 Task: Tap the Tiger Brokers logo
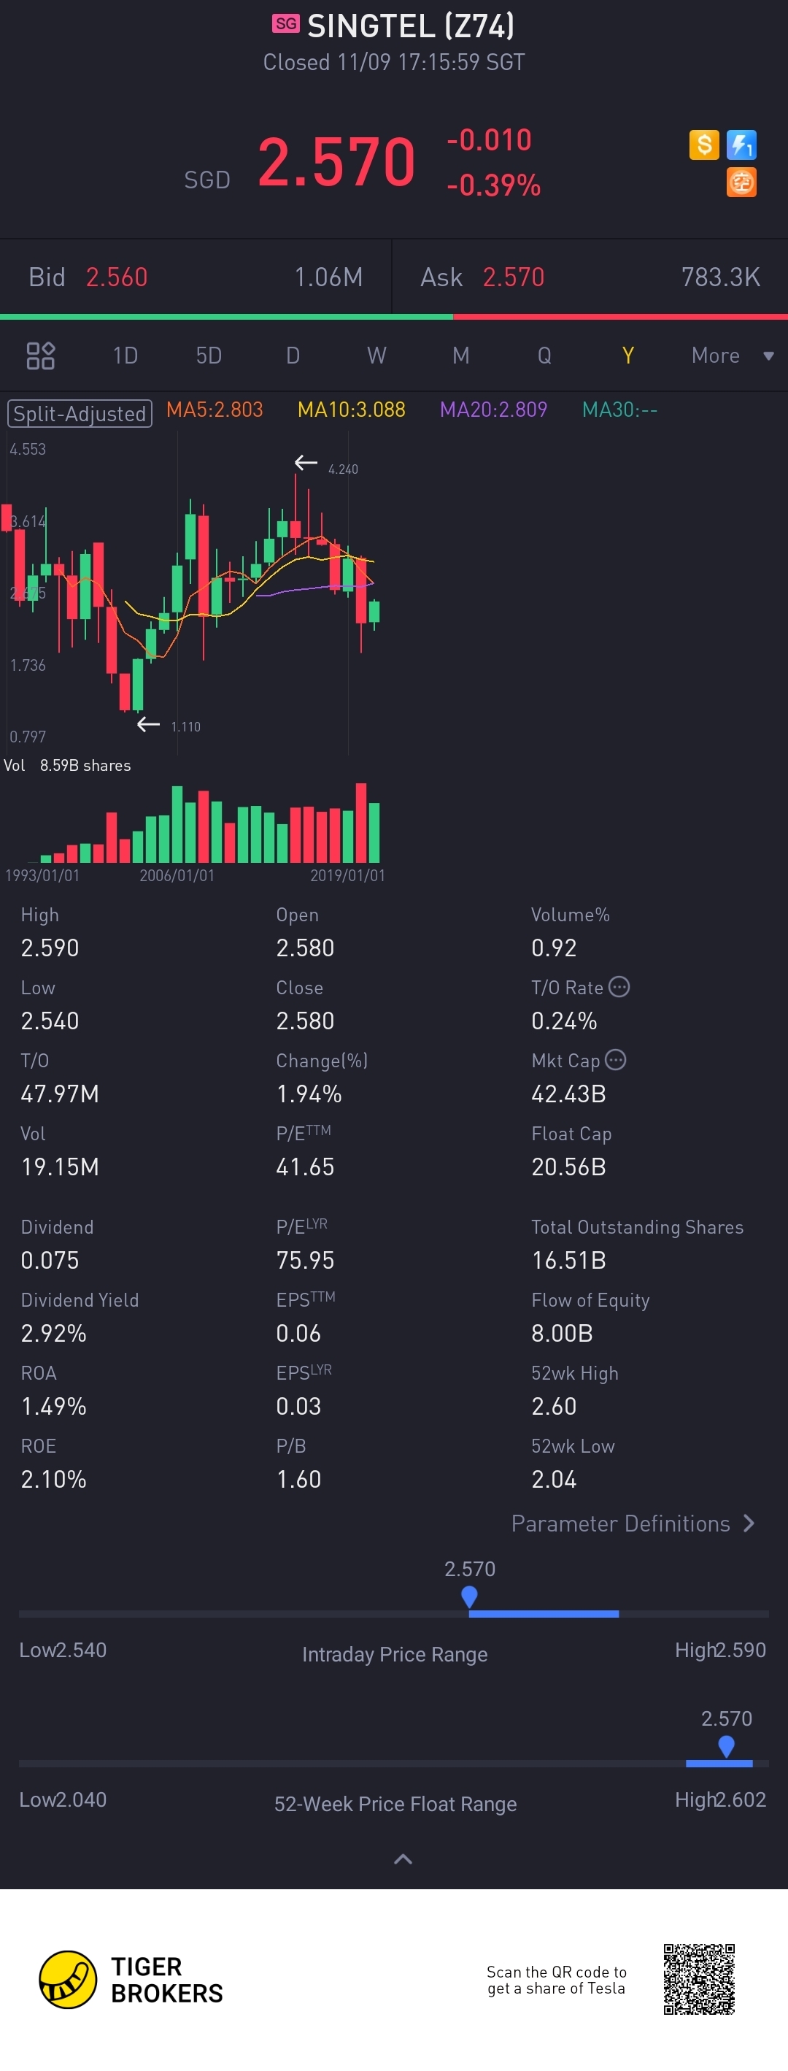pyautogui.click(x=131, y=1979)
